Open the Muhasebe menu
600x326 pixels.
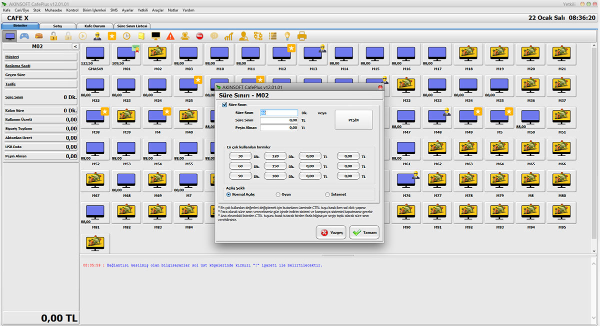[53, 10]
